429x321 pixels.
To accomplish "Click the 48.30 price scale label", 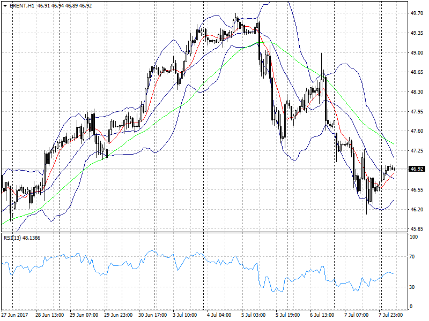I will click(x=417, y=92).
